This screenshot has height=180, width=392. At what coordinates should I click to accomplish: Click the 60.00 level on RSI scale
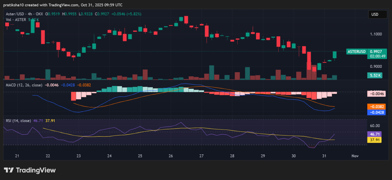point(375,126)
